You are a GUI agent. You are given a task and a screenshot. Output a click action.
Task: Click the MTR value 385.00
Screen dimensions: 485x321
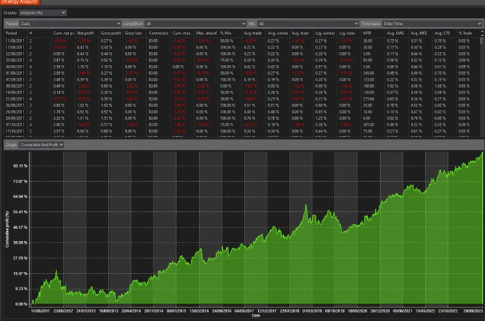coord(369,125)
